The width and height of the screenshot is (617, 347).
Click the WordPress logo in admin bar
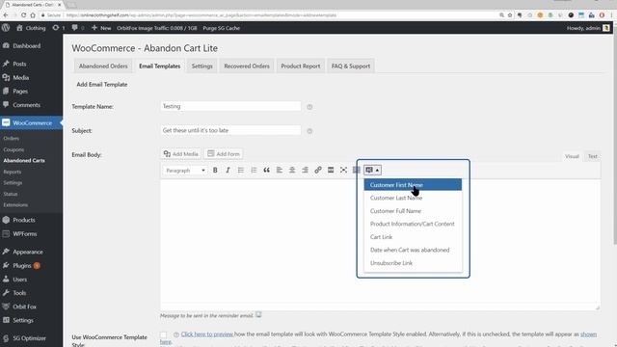point(6,28)
